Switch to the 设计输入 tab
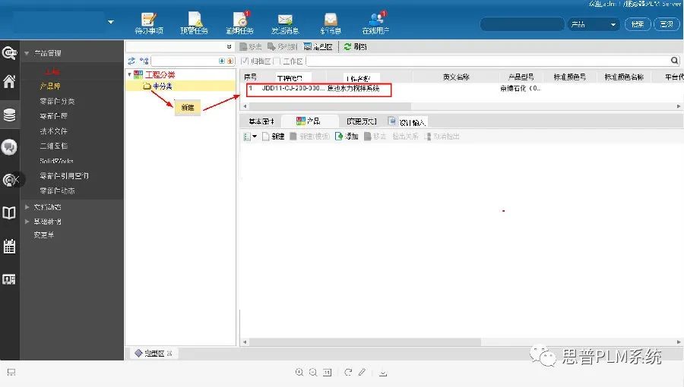 tap(407, 121)
